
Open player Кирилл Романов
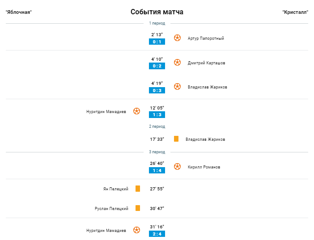204,167
